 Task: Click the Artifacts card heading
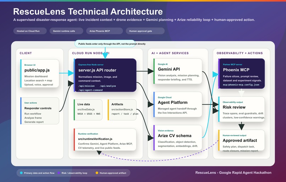click(117, 104)
